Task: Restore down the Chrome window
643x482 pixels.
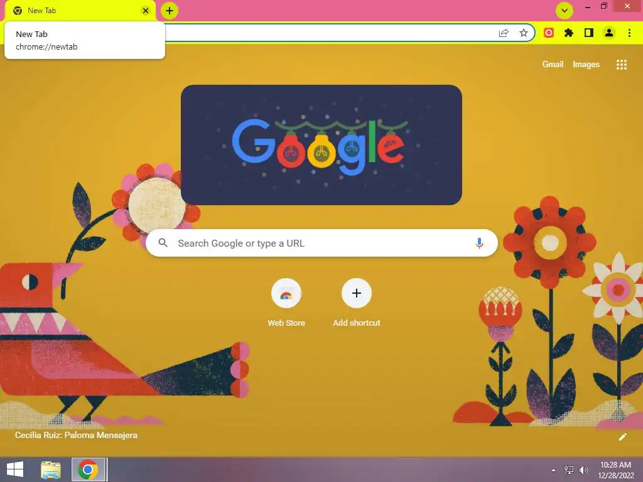Action: [x=603, y=6]
